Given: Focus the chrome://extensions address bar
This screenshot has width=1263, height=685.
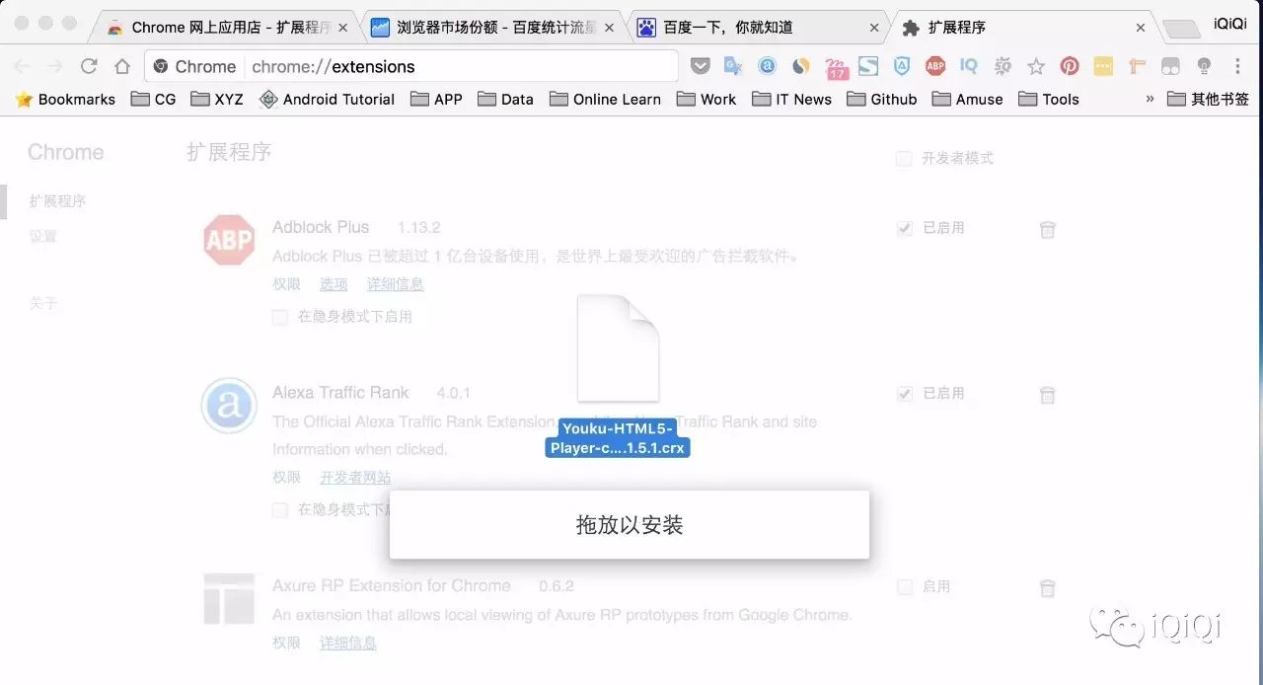Looking at the screenshot, I should tap(411, 66).
